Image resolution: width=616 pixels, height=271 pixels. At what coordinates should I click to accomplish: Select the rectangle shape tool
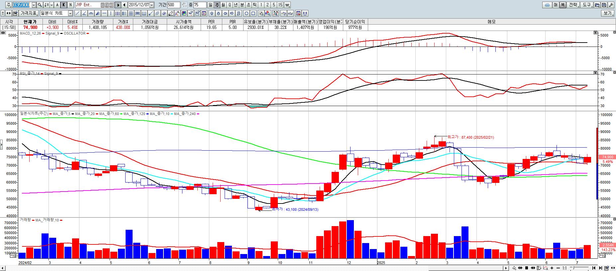[253, 14]
